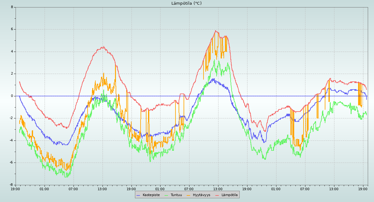Click orange Hyytävyys line marker in legend
The image size is (374, 202).
click(x=189, y=195)
